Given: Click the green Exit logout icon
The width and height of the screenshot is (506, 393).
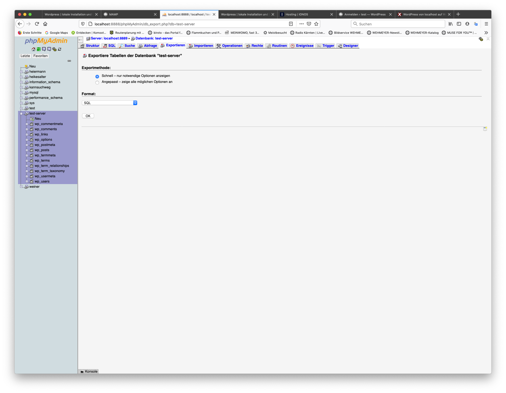Looking at the screenshot, I should point(38,49).
